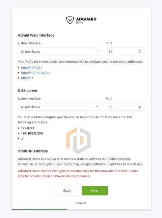Open the http://::1 link

[27, 78]
